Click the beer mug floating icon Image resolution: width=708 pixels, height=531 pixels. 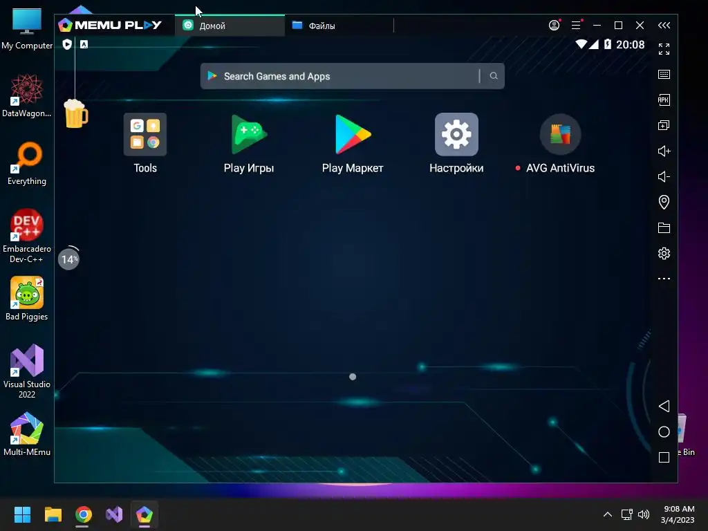click(x=76, y=114)
